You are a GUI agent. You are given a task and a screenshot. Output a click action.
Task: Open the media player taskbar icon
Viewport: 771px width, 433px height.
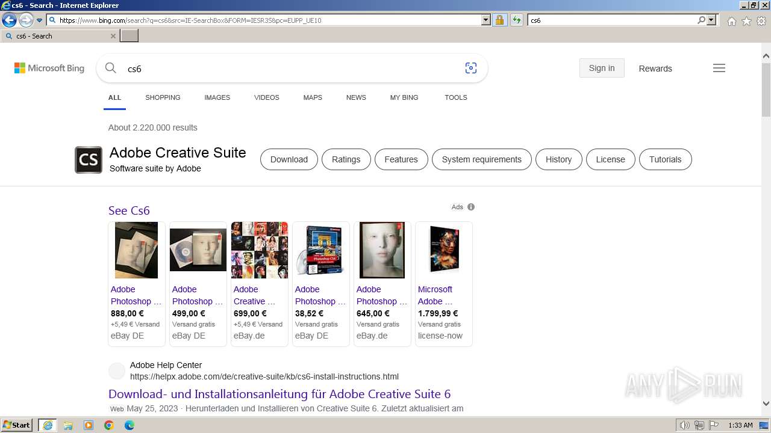(89, 425)
